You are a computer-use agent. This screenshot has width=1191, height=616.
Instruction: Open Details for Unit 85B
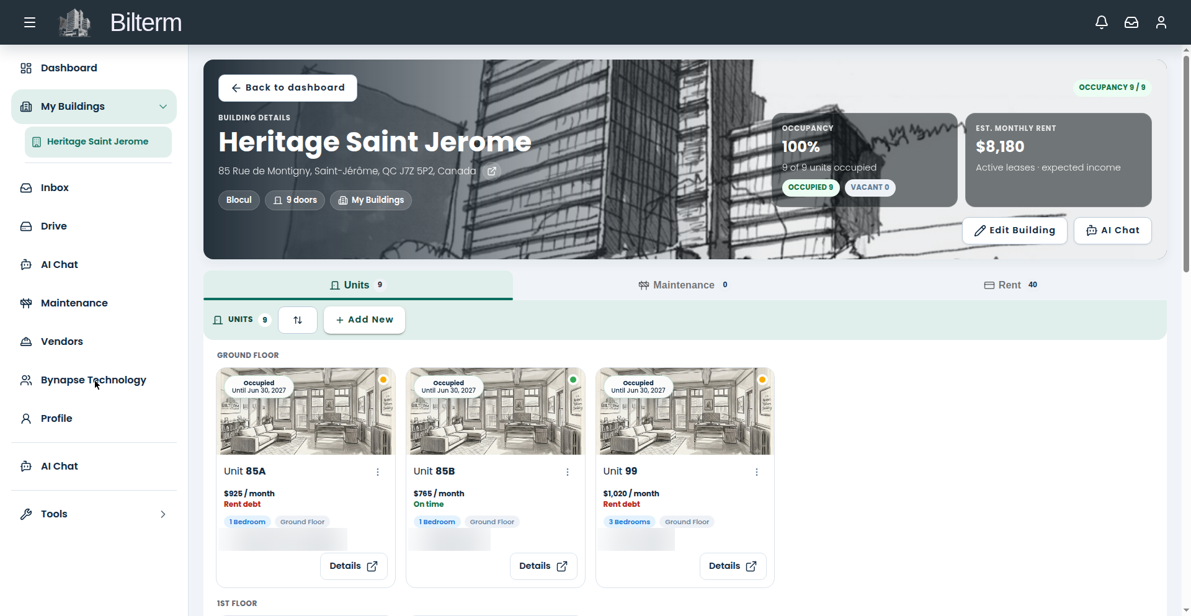[x=543, y=566]
